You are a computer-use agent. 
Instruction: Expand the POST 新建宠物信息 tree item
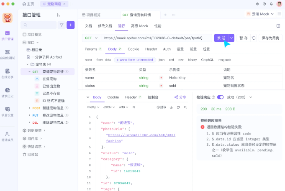pos(29,108)
